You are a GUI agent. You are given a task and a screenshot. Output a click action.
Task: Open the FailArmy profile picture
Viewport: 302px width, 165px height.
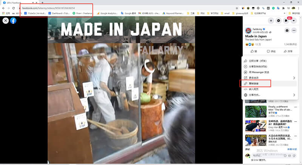click(x=248, y=31)
